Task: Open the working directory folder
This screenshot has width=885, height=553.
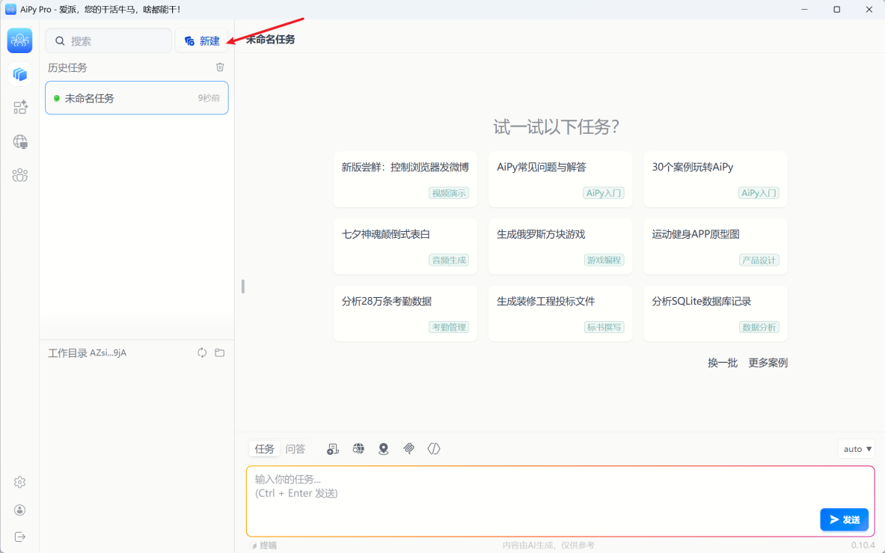Action: [220, 352]
